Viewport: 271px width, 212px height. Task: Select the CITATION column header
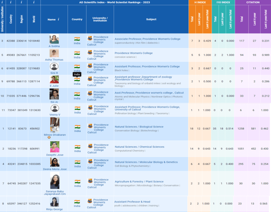[x=253, y=2]
